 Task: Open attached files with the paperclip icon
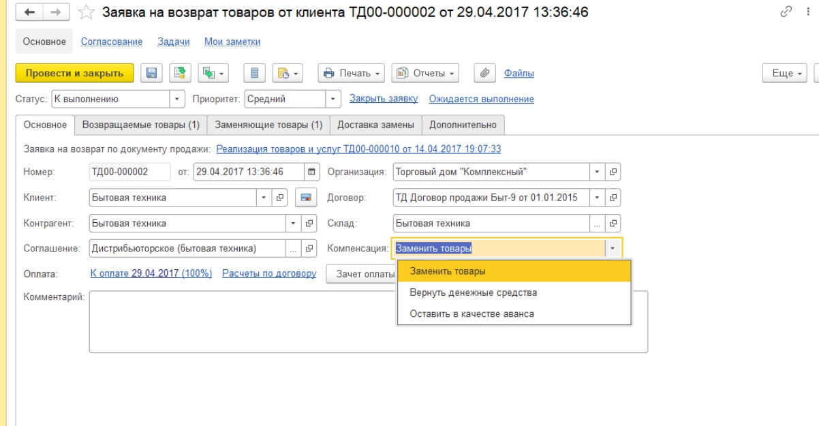tap(486, 73)
